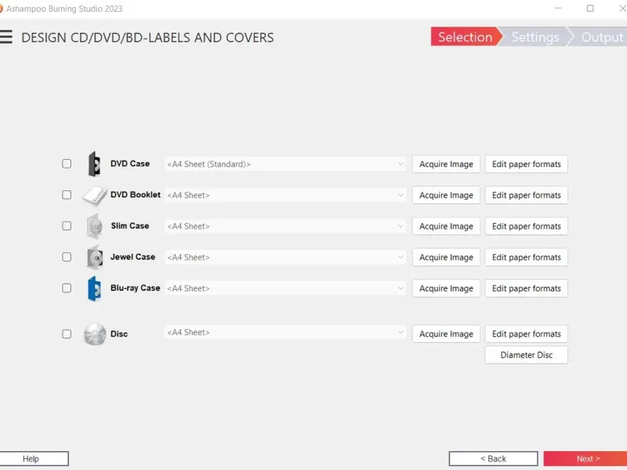
Task: Open the DVD Booklet paper format dropdown
Action: 285,195
